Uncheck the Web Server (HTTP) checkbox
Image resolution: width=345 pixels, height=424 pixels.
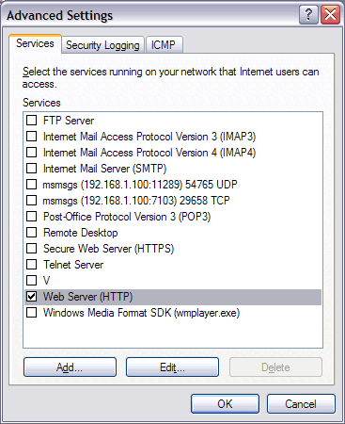31,297
